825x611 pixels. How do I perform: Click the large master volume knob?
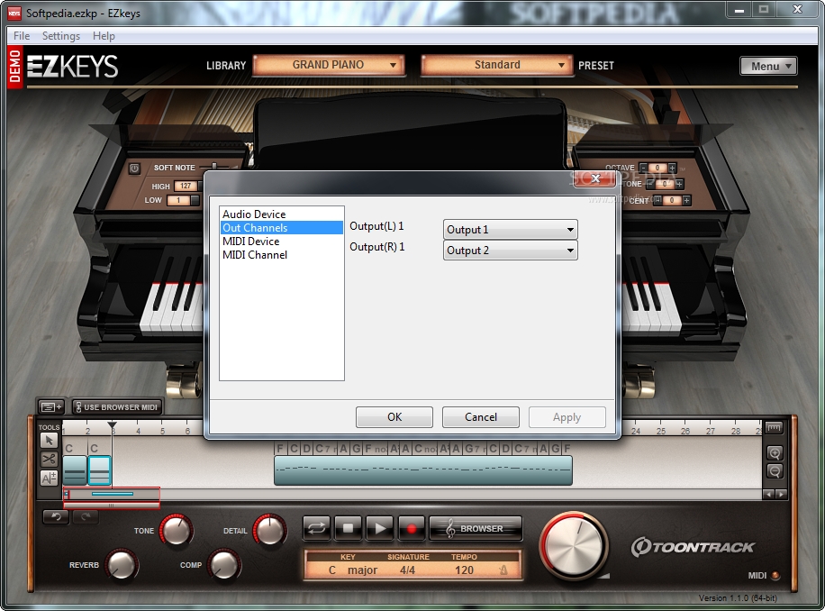coord(574,545)
